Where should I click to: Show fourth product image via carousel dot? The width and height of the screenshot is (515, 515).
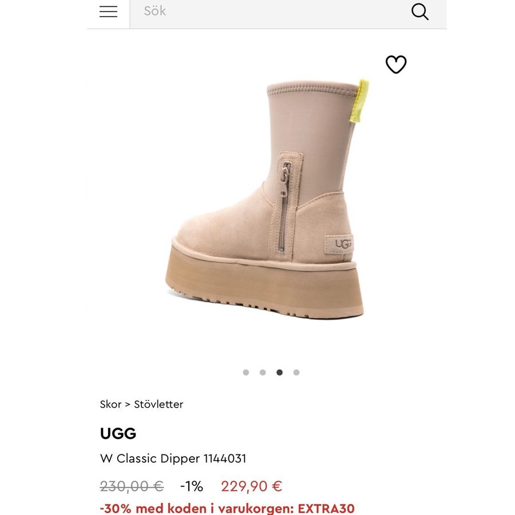tap(296, 372)
